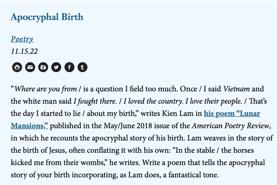This screenshot has height=185, width=277.
Task: Click the 11.15.22 date text
Action: click(x=24, y=51)
